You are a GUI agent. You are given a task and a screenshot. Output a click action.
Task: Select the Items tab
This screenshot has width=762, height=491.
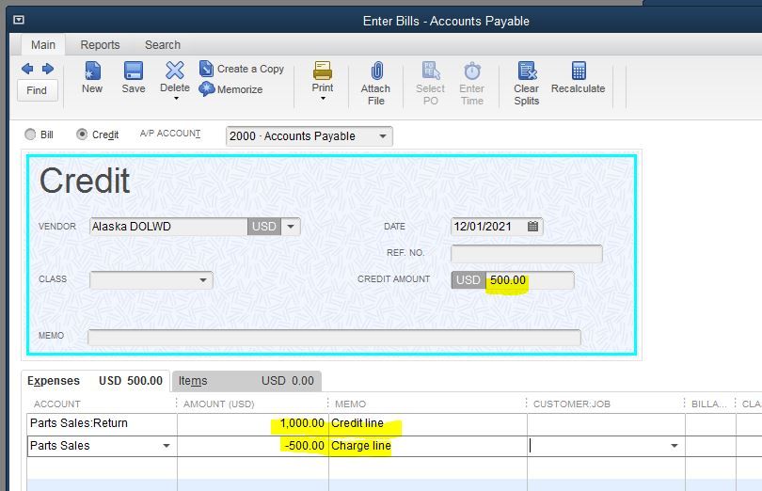point(246,381)
